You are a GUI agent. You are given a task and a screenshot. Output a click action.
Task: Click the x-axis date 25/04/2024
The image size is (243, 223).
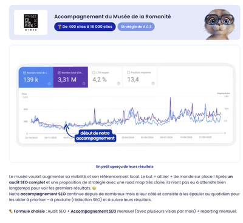coord(128,137)
